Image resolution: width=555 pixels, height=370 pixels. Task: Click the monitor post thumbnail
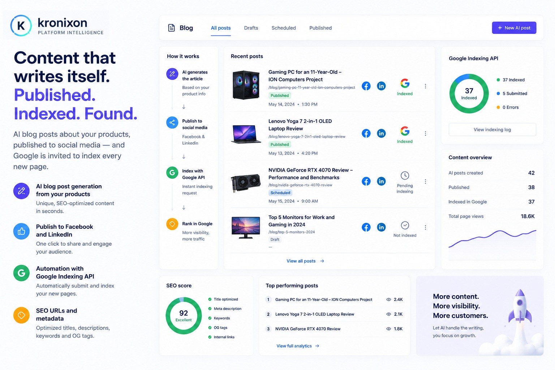pos(246,227)
